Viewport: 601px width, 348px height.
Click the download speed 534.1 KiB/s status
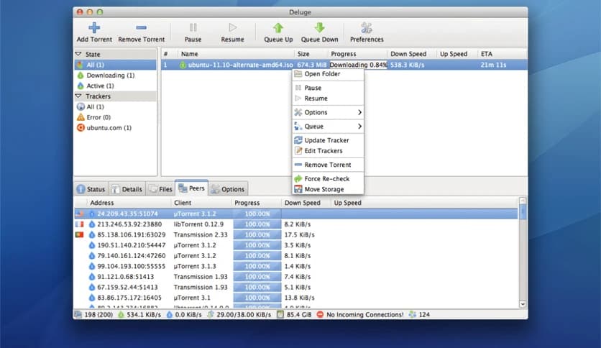[x=139, y=315]
